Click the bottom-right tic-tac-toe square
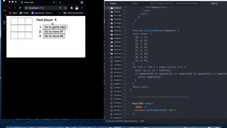 [x=28, y=36]
